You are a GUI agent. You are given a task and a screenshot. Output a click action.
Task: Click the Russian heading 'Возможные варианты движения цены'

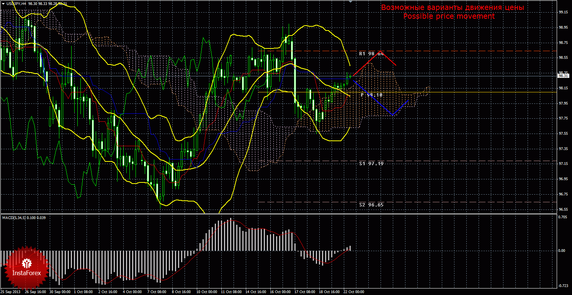coord(452,8)
